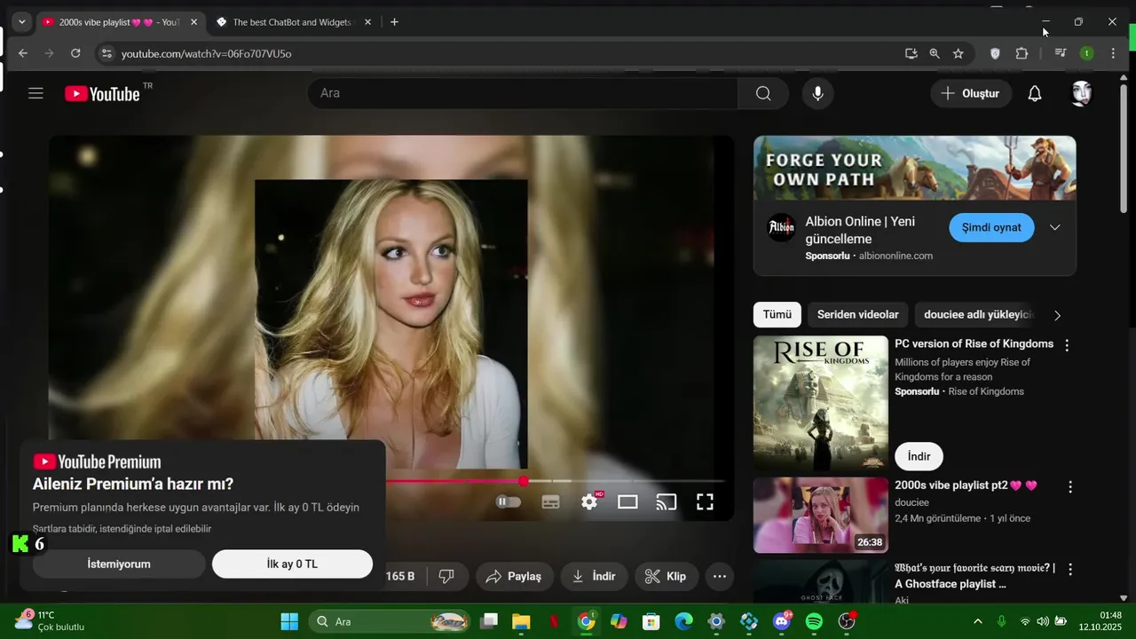The height and width of the screenshot is (639, 1136).
Task: Select the douciee adlı yükleyici chip
Action: [x=978, y=314]
